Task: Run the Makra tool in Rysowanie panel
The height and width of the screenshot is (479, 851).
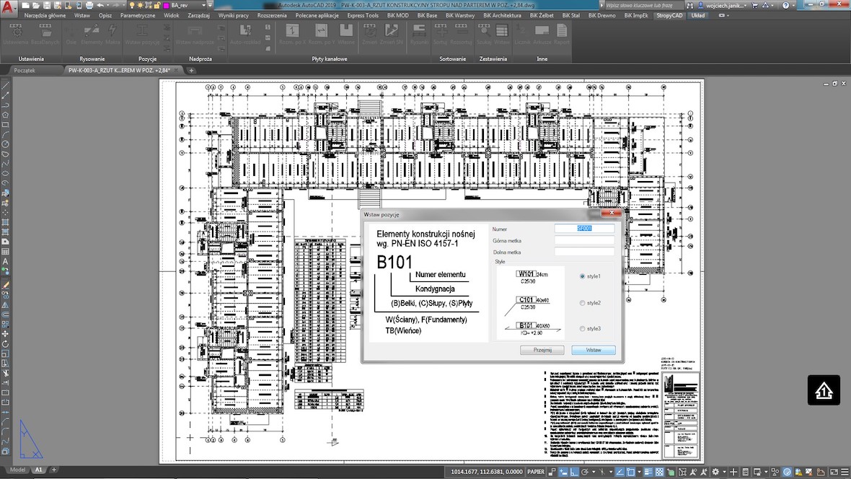Action: pyautogui.click(x=113, y=34)
